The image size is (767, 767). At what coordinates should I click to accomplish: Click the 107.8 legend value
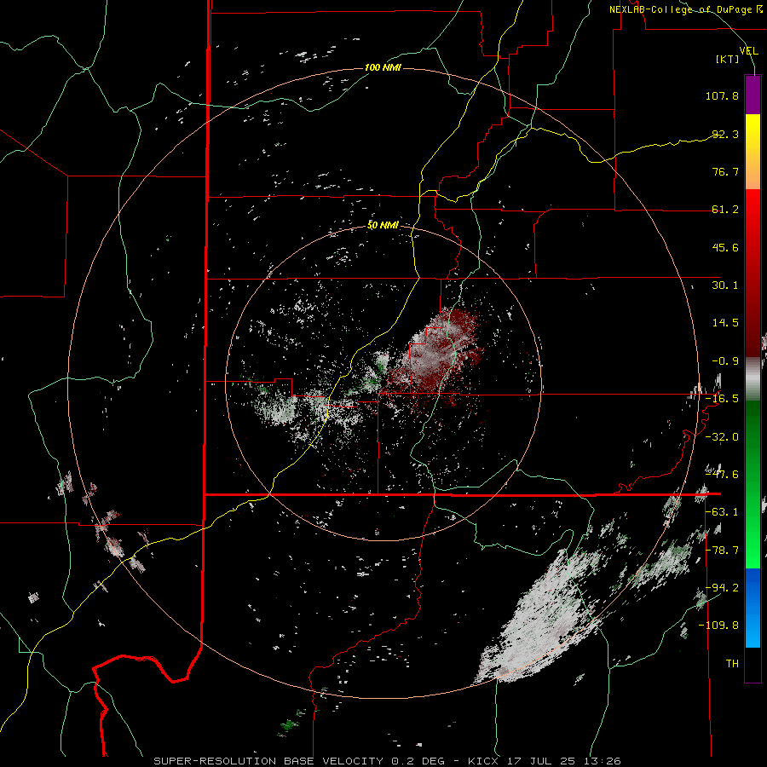[722, 95]
